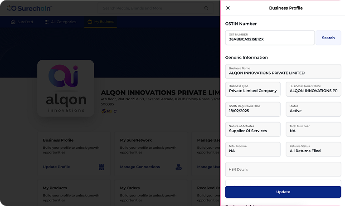Open the My Business tab

click(x=101, y=22)
